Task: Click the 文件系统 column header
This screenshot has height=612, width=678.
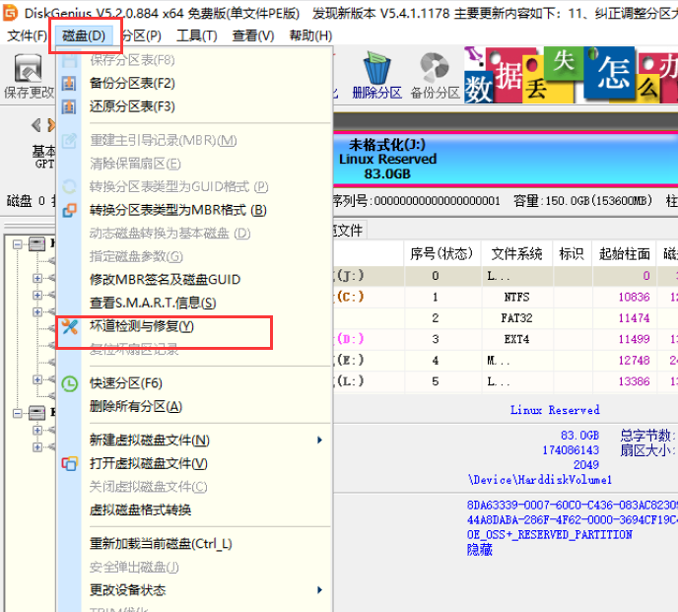Action: 516,253
